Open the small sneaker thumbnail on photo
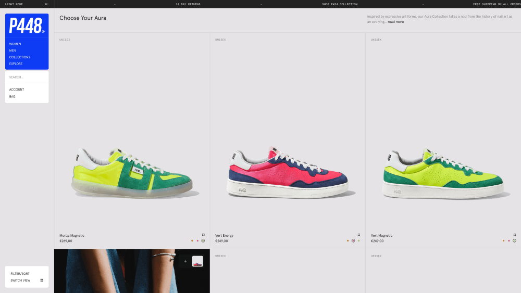Image resolution: width=521 pixels, height=293 pixels. [x=197, y=261]
